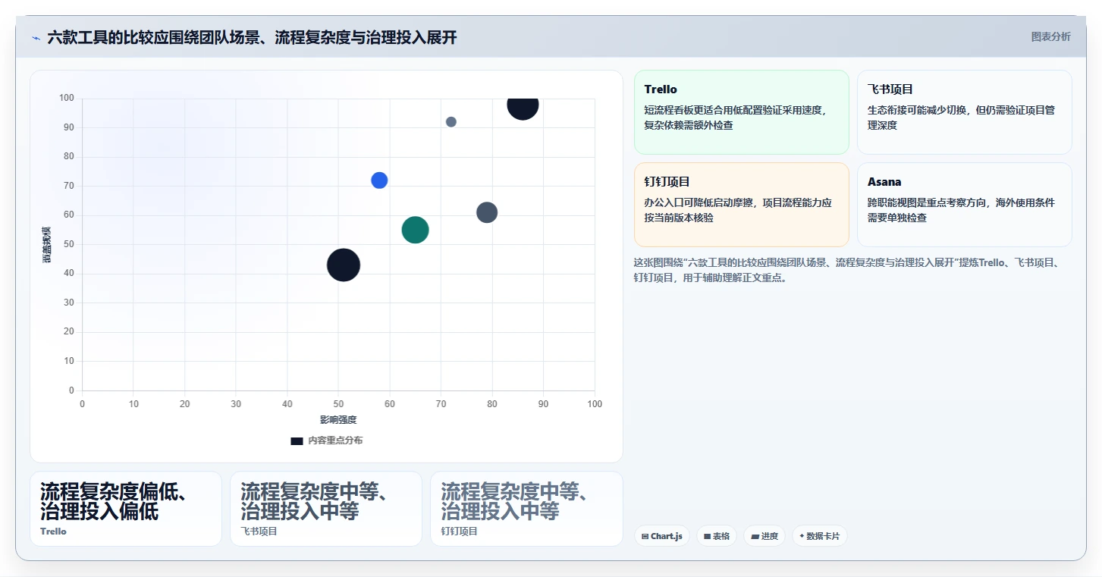Click the 覆盖范围 y-axis label
The width and height of the screenshot is (1102, 577).
coord(47,244)
